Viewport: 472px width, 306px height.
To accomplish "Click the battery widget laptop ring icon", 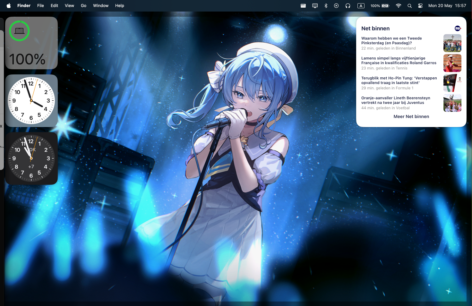I will coord(19,31).
